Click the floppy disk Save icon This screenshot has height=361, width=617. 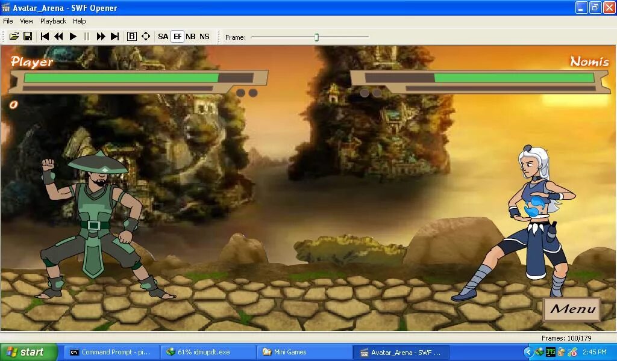click(x=28, y=37)
